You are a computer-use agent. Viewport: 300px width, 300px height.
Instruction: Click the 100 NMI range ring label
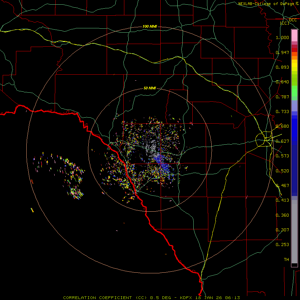(150, 26)
